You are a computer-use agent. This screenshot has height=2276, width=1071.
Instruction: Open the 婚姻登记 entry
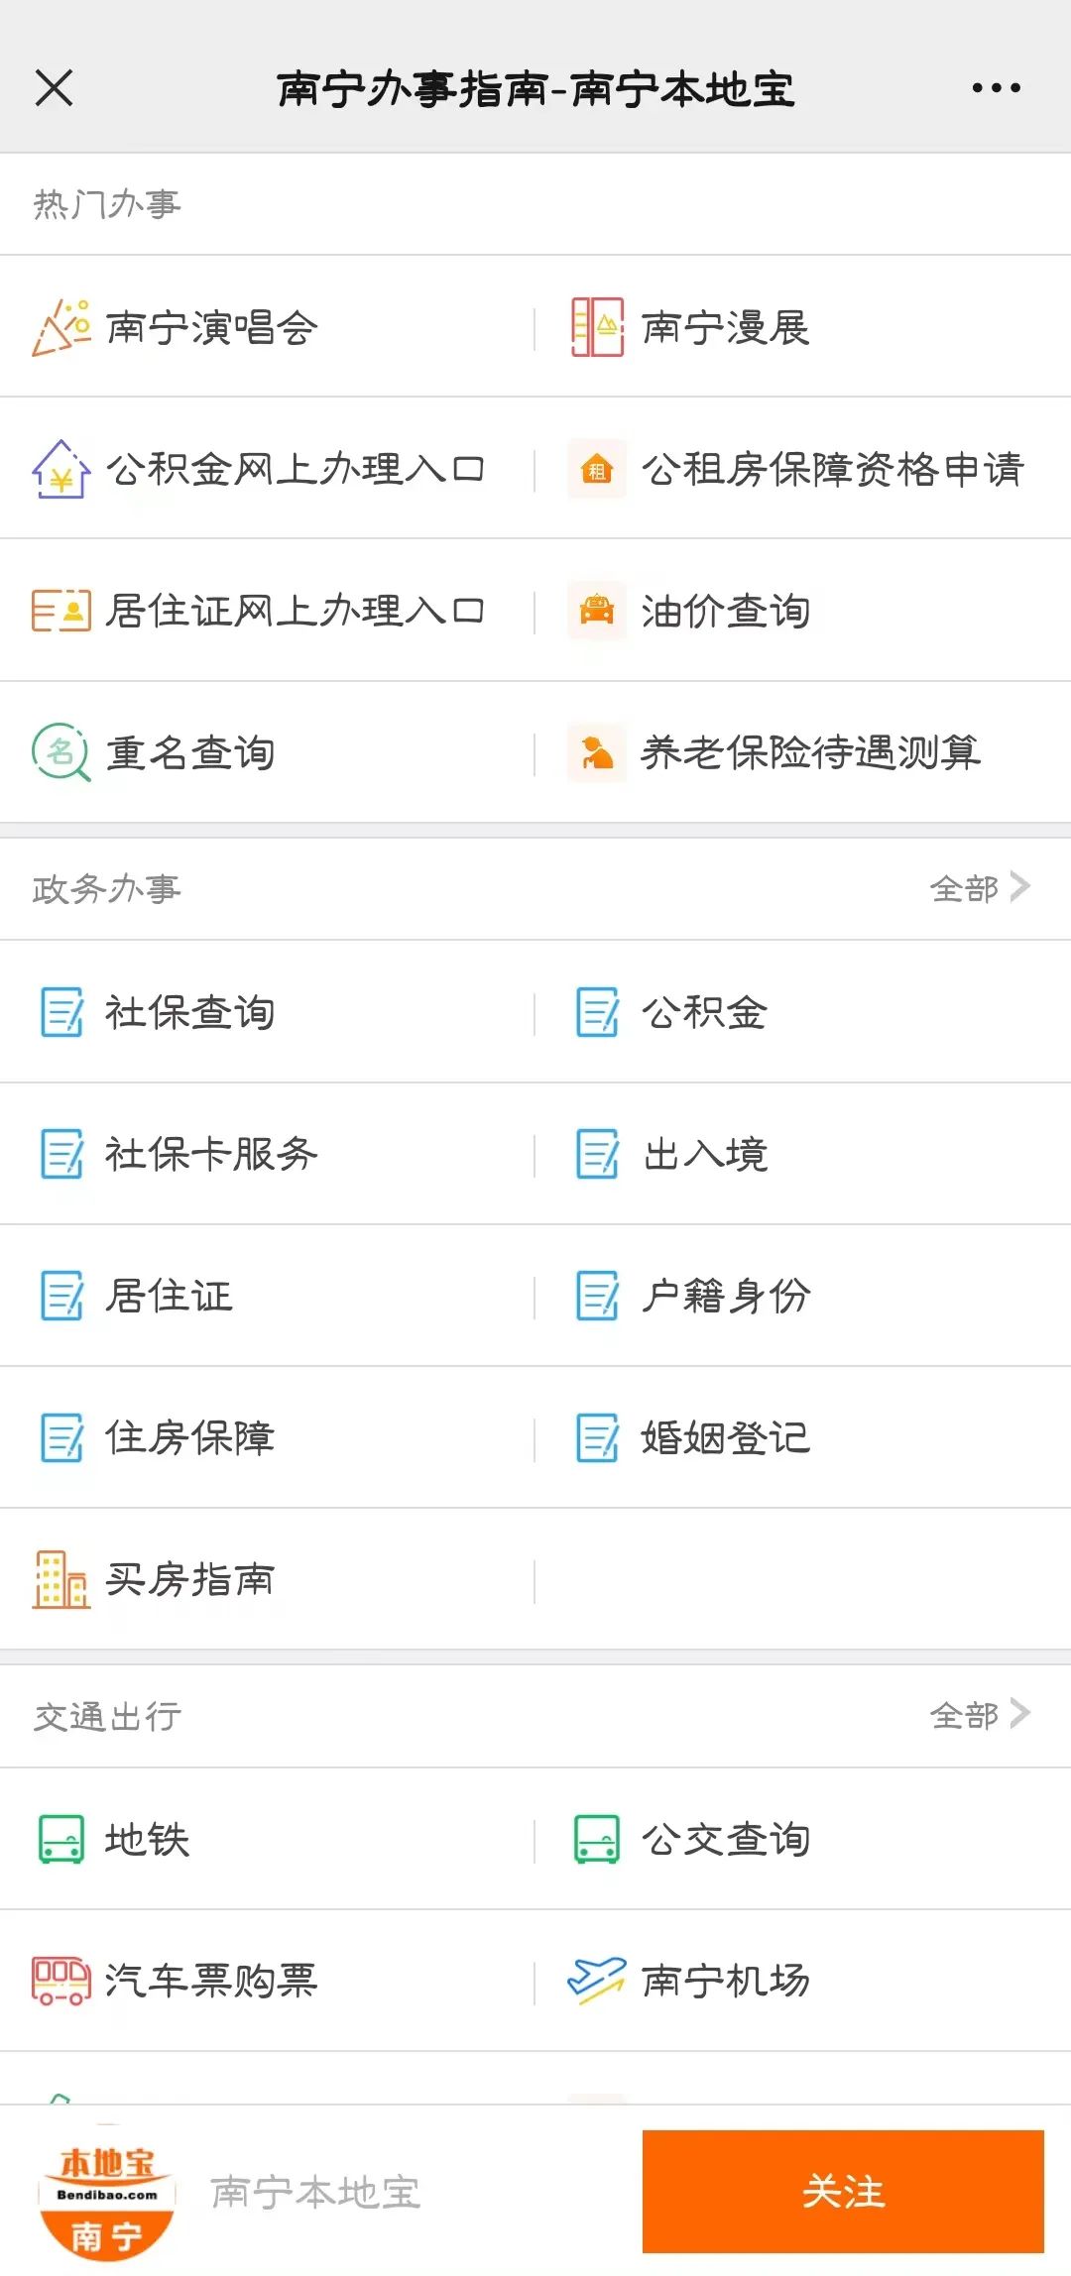pos(803,1437)
